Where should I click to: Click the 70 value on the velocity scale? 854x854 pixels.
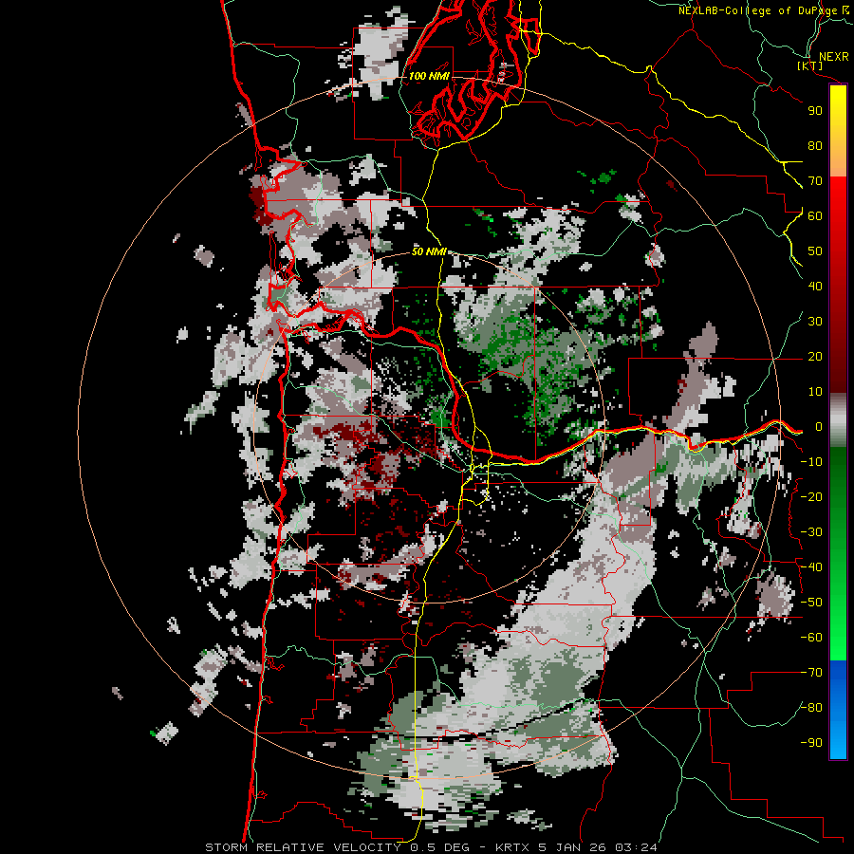[815, 181]
